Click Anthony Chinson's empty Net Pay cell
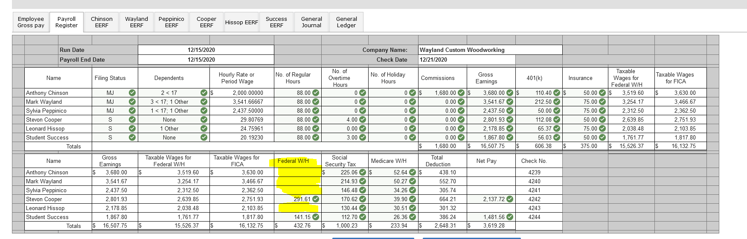The image size is (747, 239). 491,172
